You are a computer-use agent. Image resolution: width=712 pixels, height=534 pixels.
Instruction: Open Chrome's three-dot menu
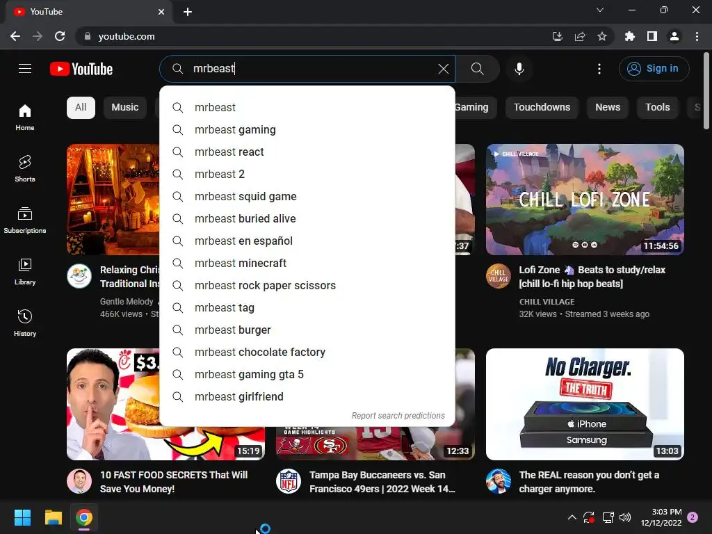coord(697,36)
